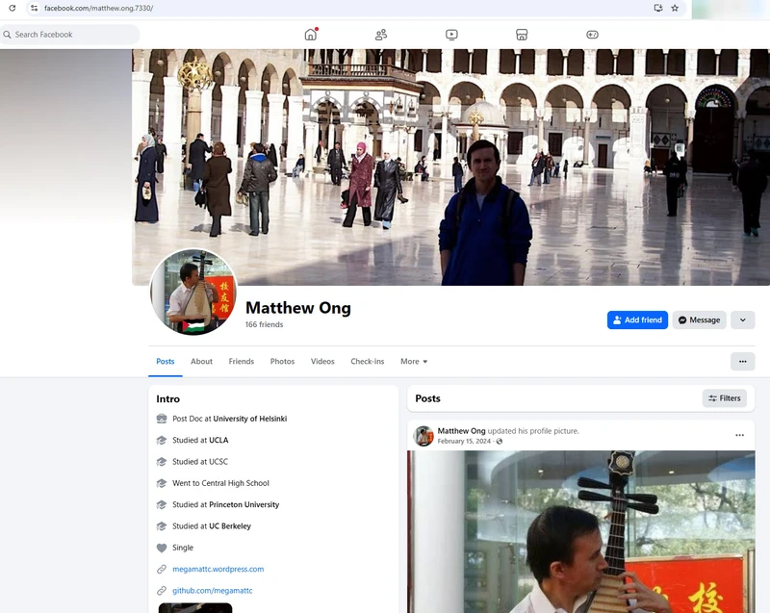The image size is (770, 613).
Task: Open the Filters button in Posts
Action: pos(724,398)
